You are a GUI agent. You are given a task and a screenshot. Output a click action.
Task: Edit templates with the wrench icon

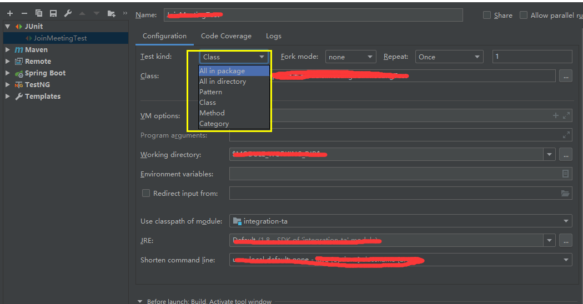[68, 13]
